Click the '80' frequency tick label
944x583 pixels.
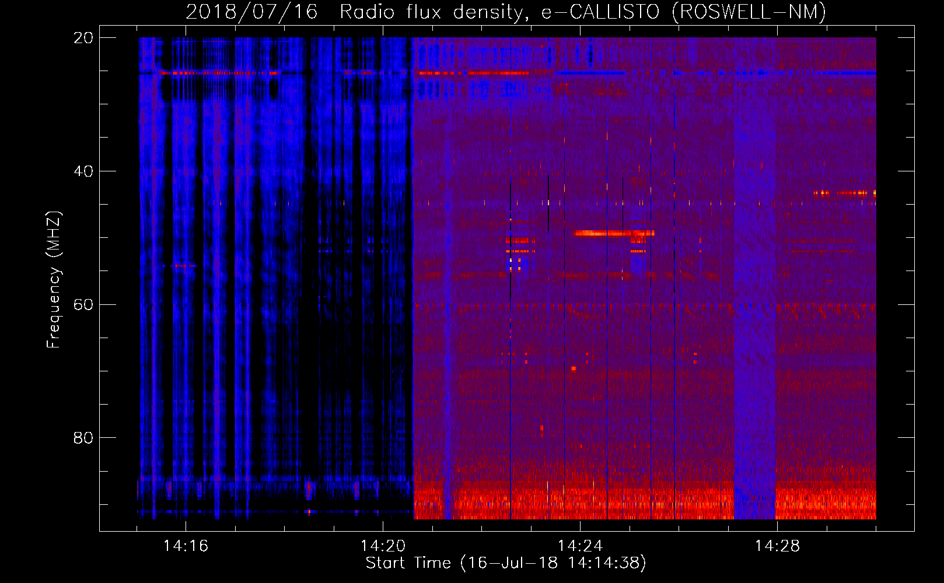click(83, 438)
